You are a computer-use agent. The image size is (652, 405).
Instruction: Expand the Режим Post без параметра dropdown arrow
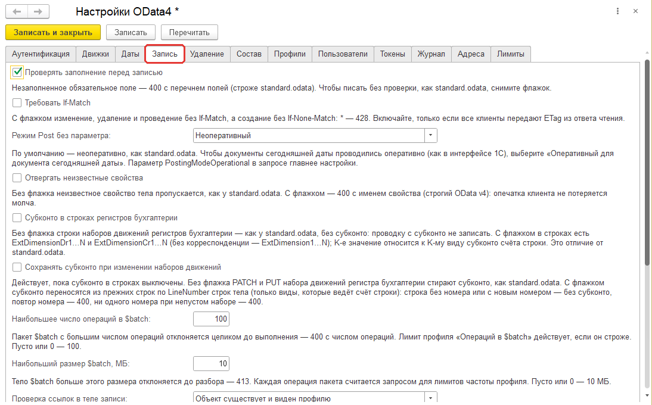(x=431, y=135)
